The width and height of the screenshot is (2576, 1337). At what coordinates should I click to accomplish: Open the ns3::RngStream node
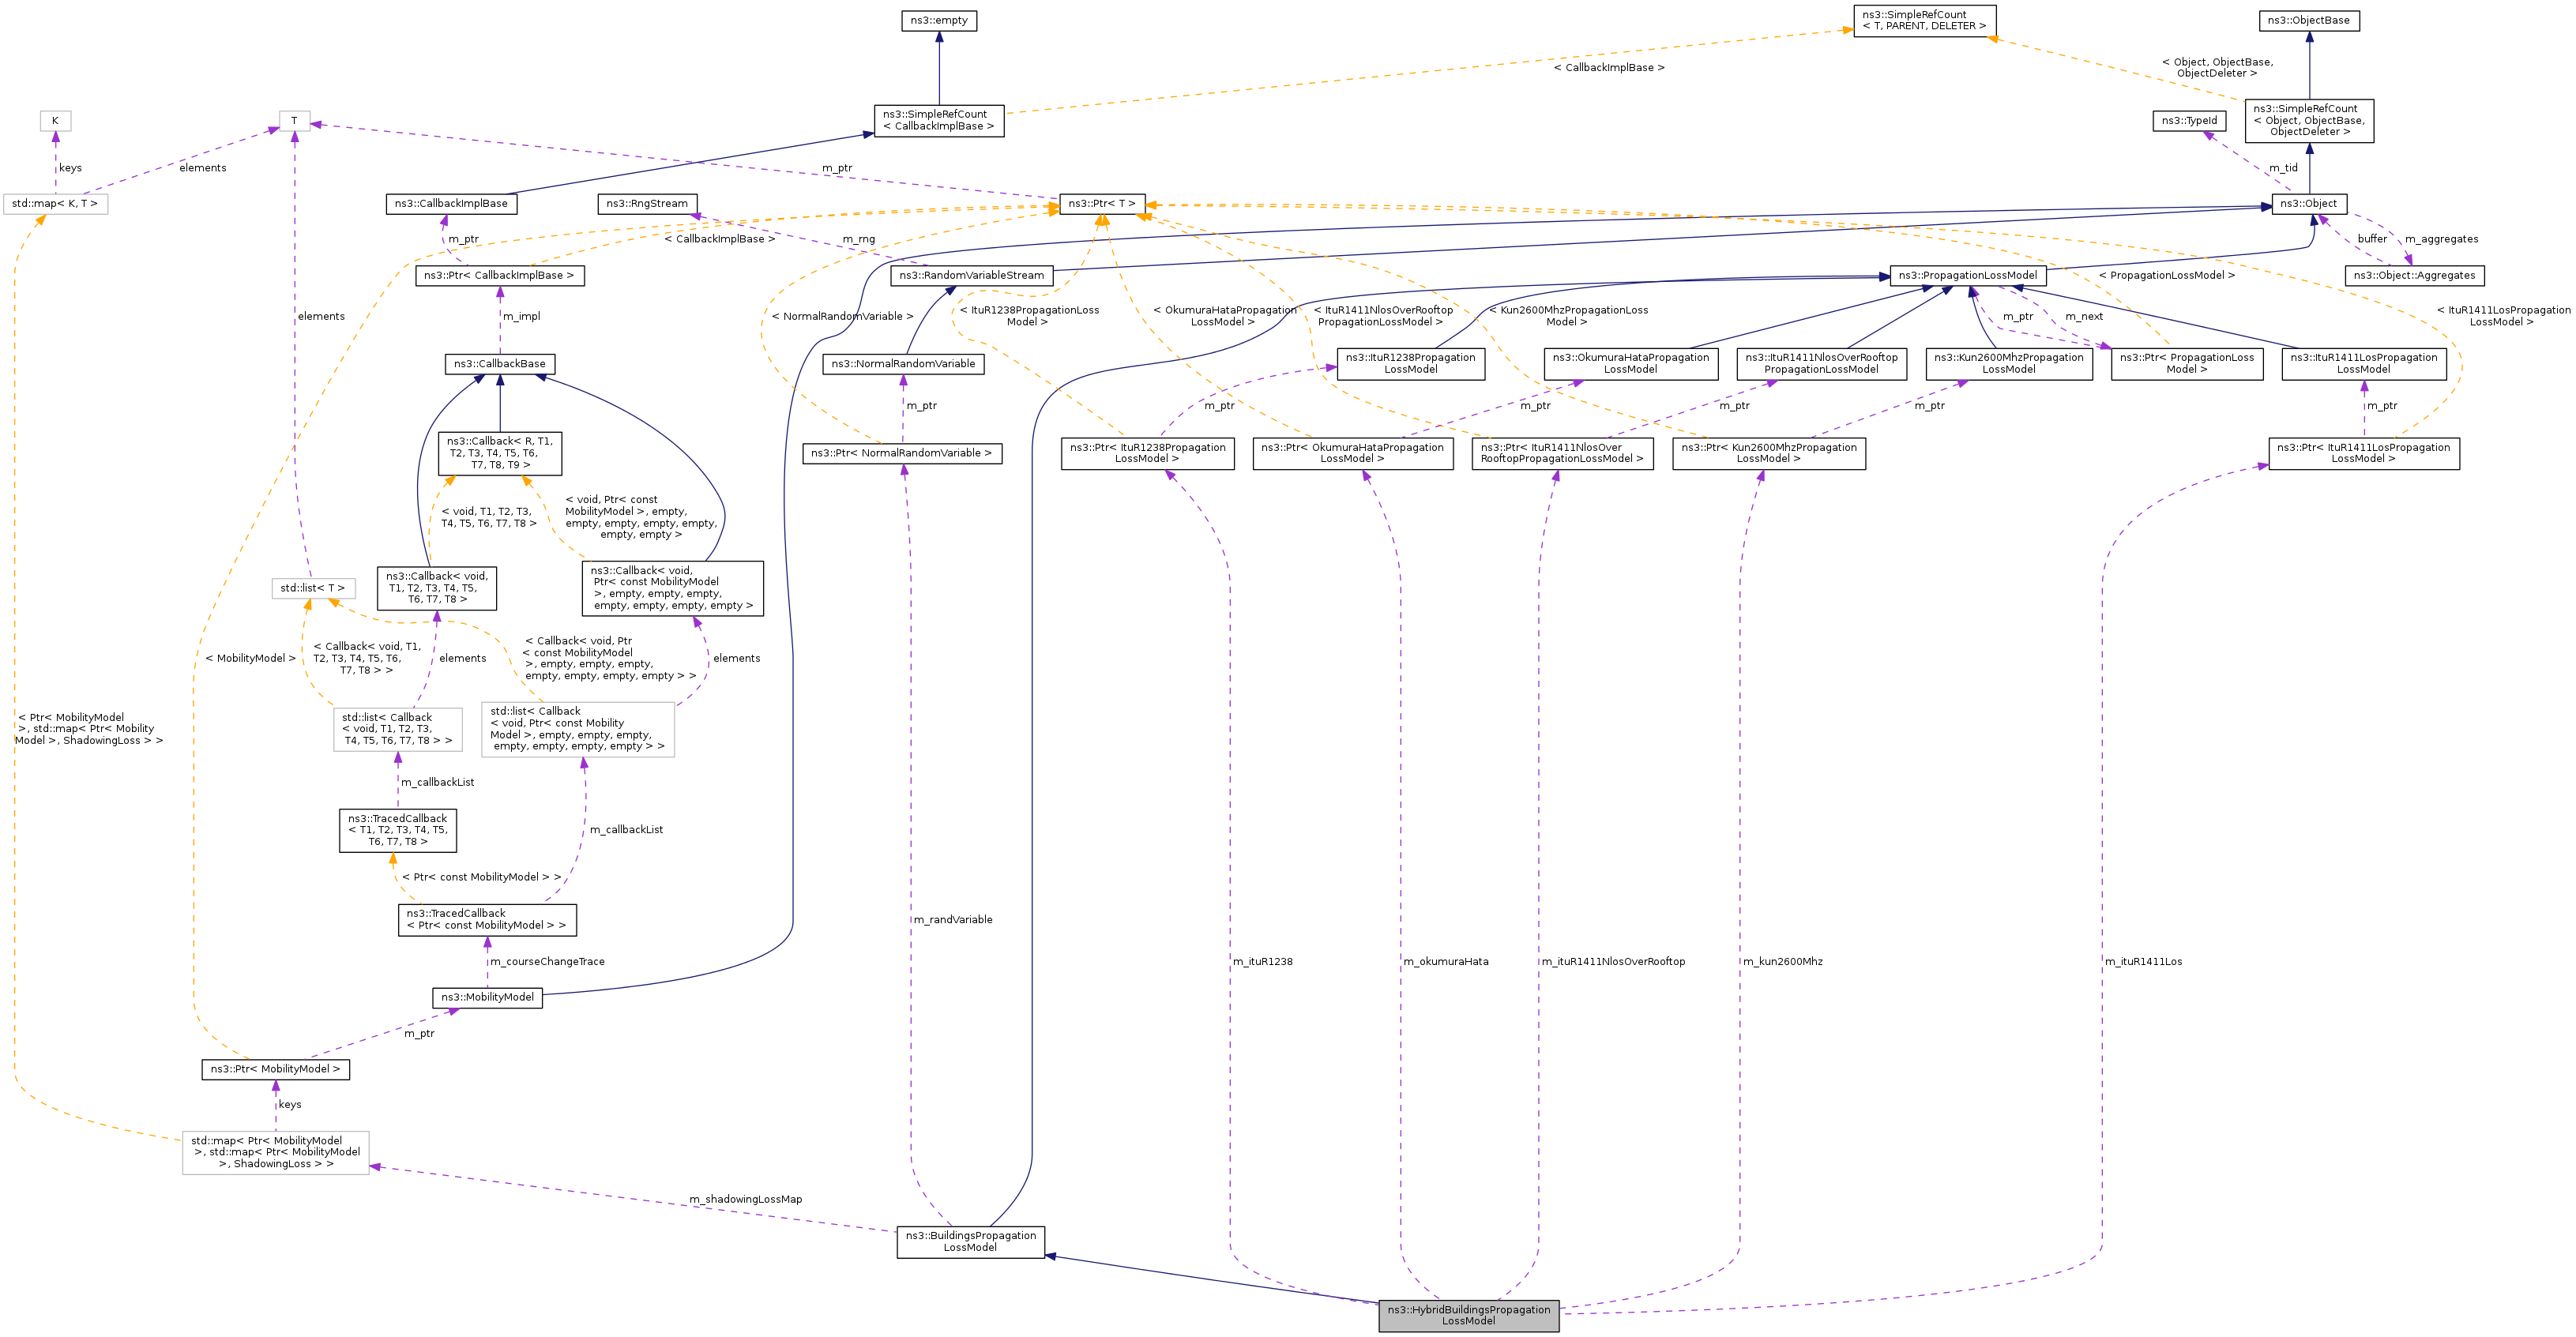pos(647,204)
